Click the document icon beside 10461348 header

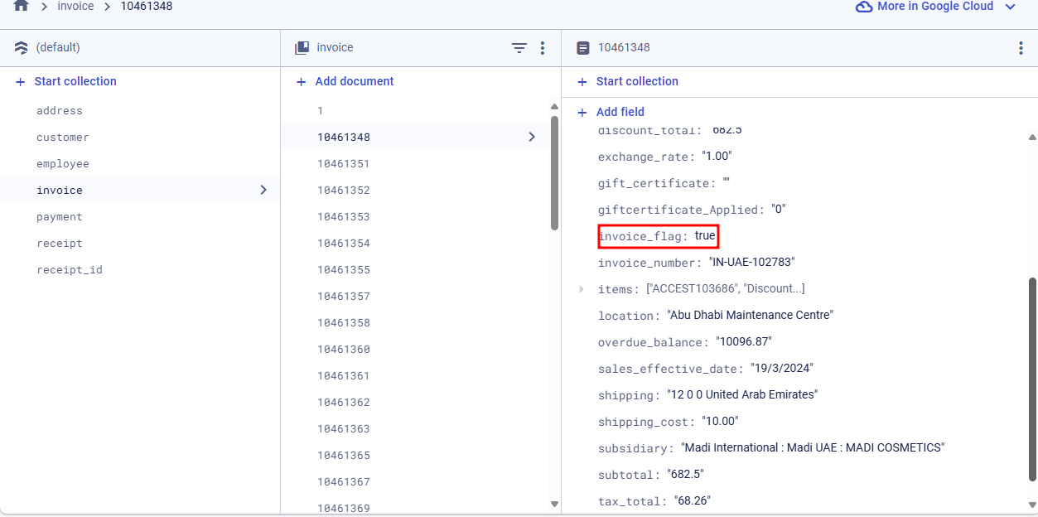point(583,48)
